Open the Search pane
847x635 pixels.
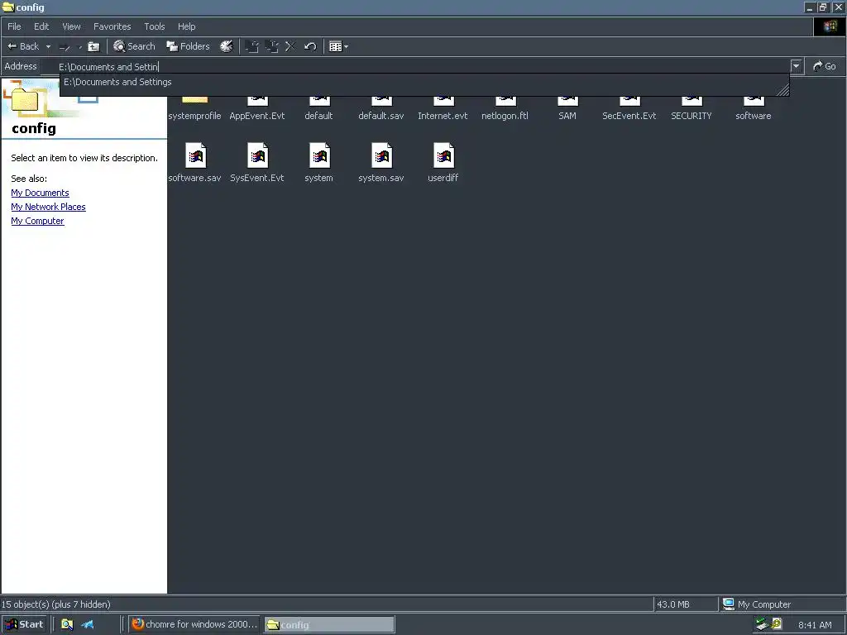point(134,46)
